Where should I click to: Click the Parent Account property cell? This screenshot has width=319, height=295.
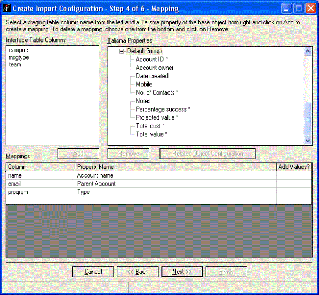click(176, 184)
